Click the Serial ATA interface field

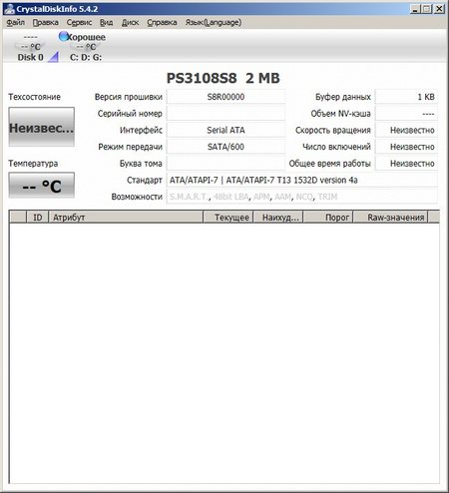(x=225, y=130)
